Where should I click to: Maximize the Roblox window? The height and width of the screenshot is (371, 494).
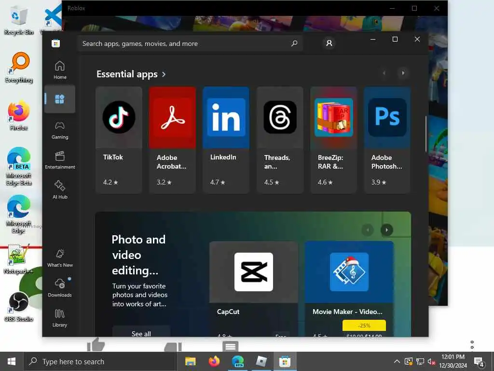(414, 8)
